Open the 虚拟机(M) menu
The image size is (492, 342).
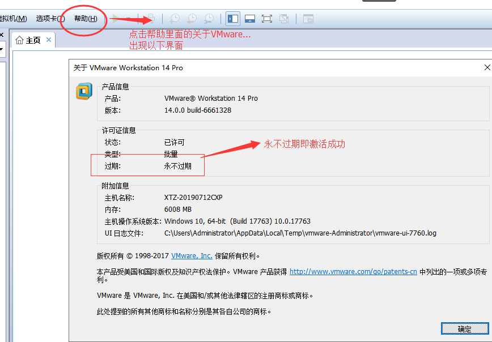click(x=13, y=19)
